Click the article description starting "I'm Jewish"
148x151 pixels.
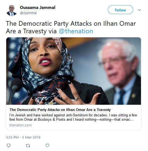[x=73, y=117]
